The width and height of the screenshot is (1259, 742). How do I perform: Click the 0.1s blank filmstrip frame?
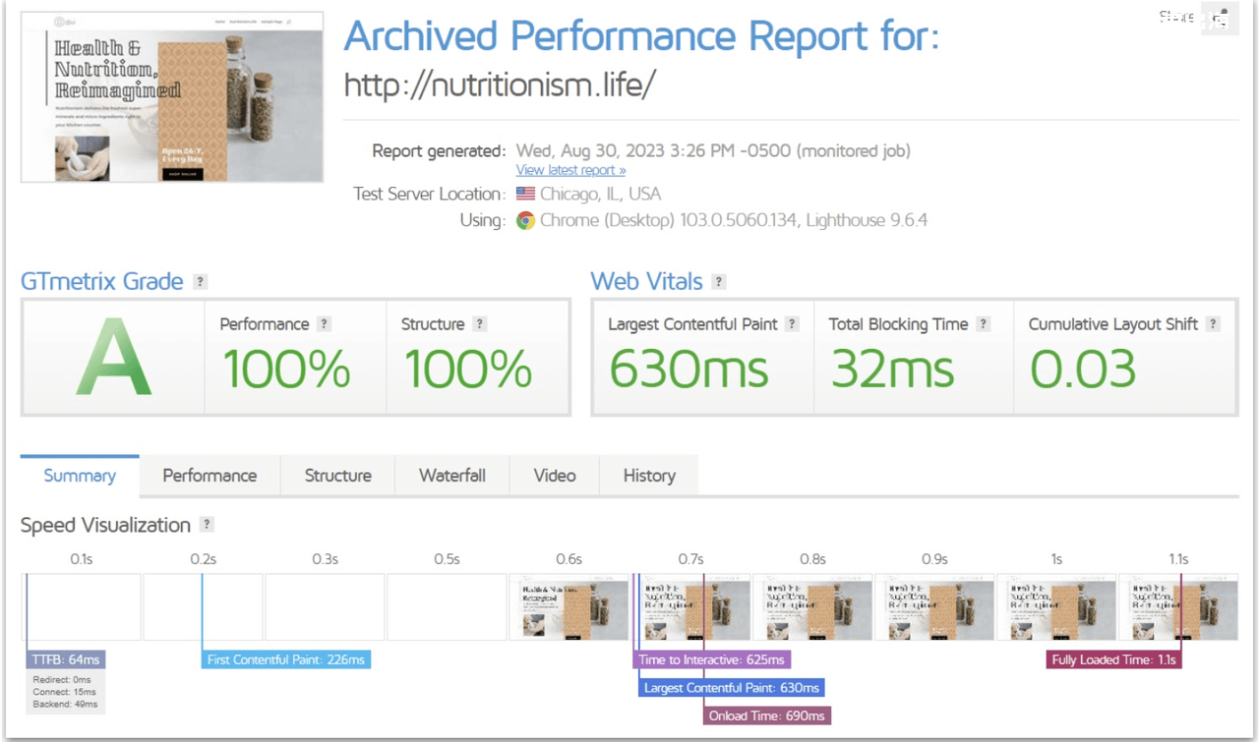81,607
